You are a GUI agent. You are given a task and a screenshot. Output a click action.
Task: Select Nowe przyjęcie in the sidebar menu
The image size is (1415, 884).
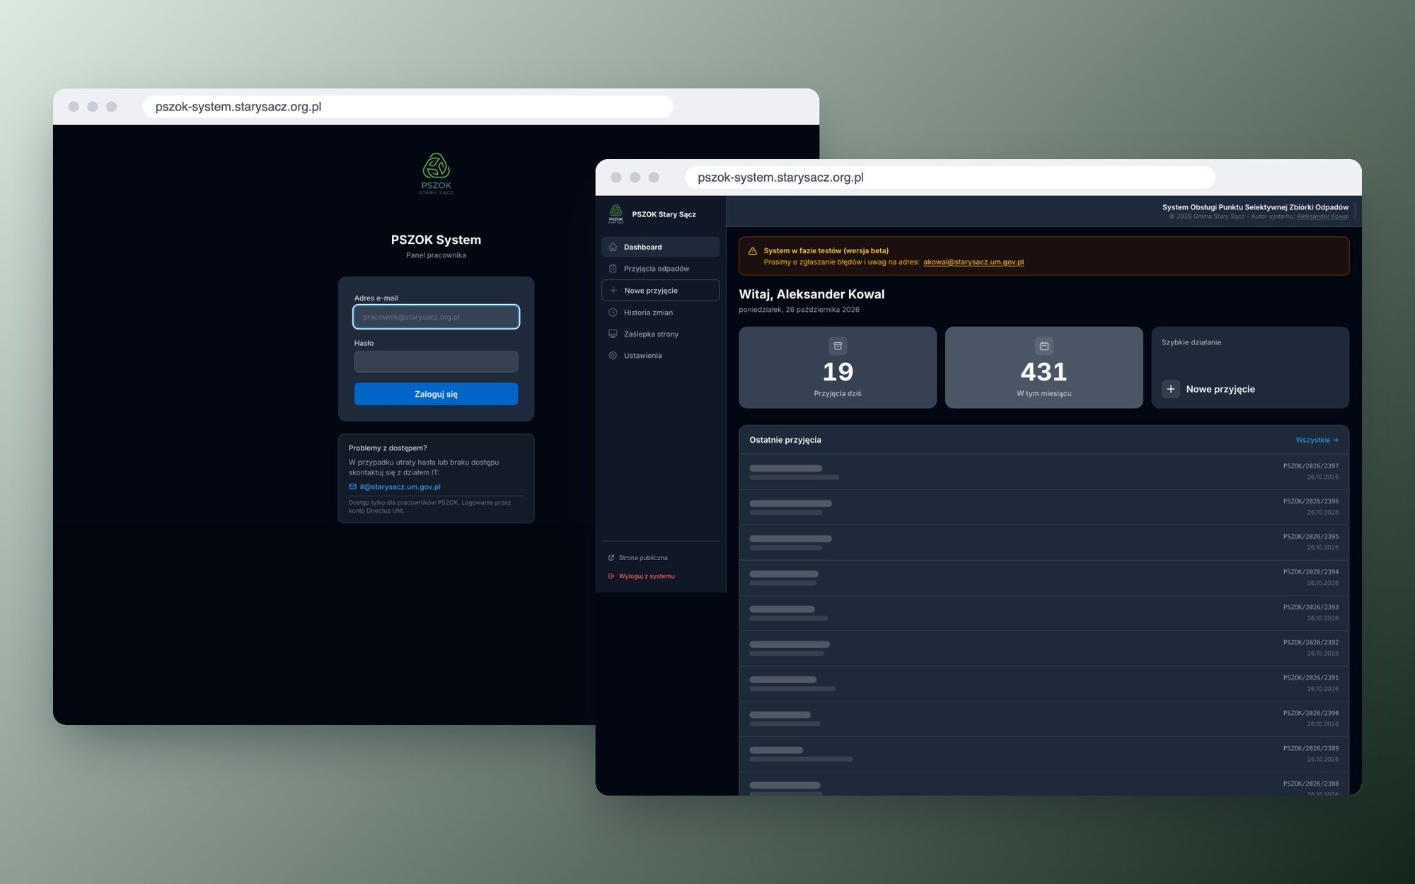[x=661, y=291]
